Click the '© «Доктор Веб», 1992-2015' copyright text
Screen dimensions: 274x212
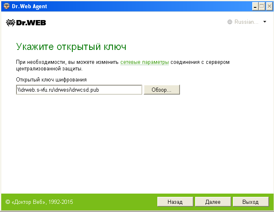[39, 202]
